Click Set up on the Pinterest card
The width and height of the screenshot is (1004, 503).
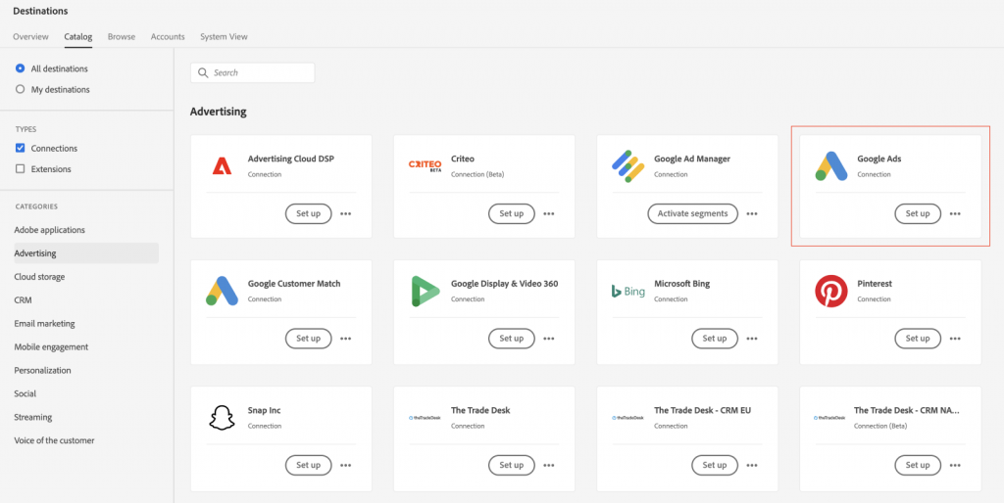click(x=918, y=338)
